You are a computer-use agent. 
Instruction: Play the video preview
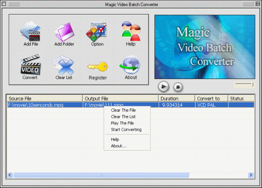pyautogui.click(x=164, y=87)
